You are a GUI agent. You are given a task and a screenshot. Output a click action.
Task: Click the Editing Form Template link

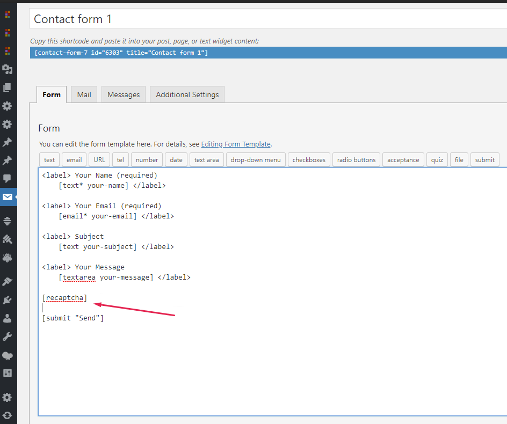point(236,144)
